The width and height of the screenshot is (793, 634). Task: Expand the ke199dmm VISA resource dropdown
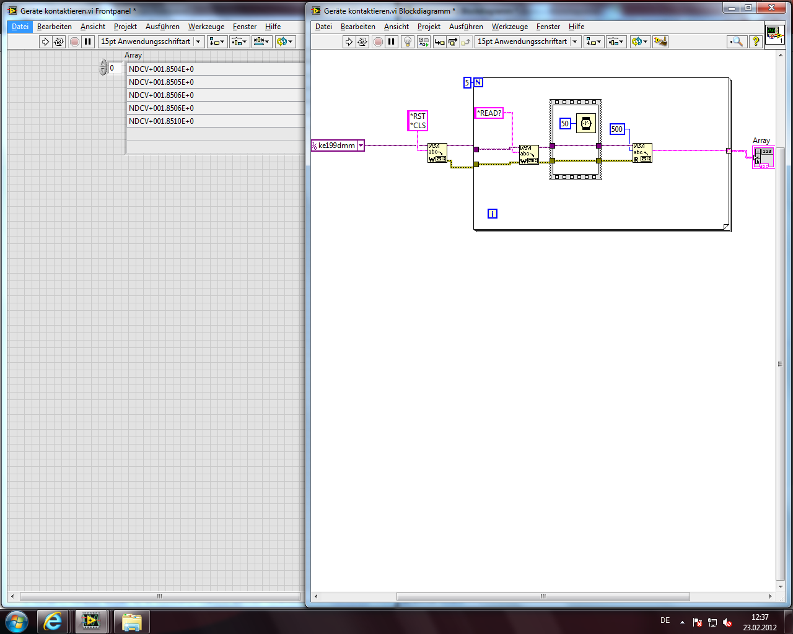[x=361, y=145]
